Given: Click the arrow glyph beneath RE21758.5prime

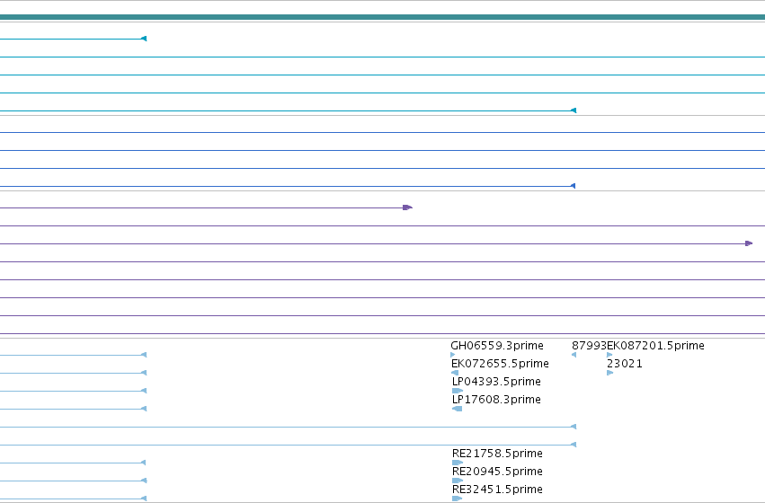Looking at the screenshot, I should 458,463.
